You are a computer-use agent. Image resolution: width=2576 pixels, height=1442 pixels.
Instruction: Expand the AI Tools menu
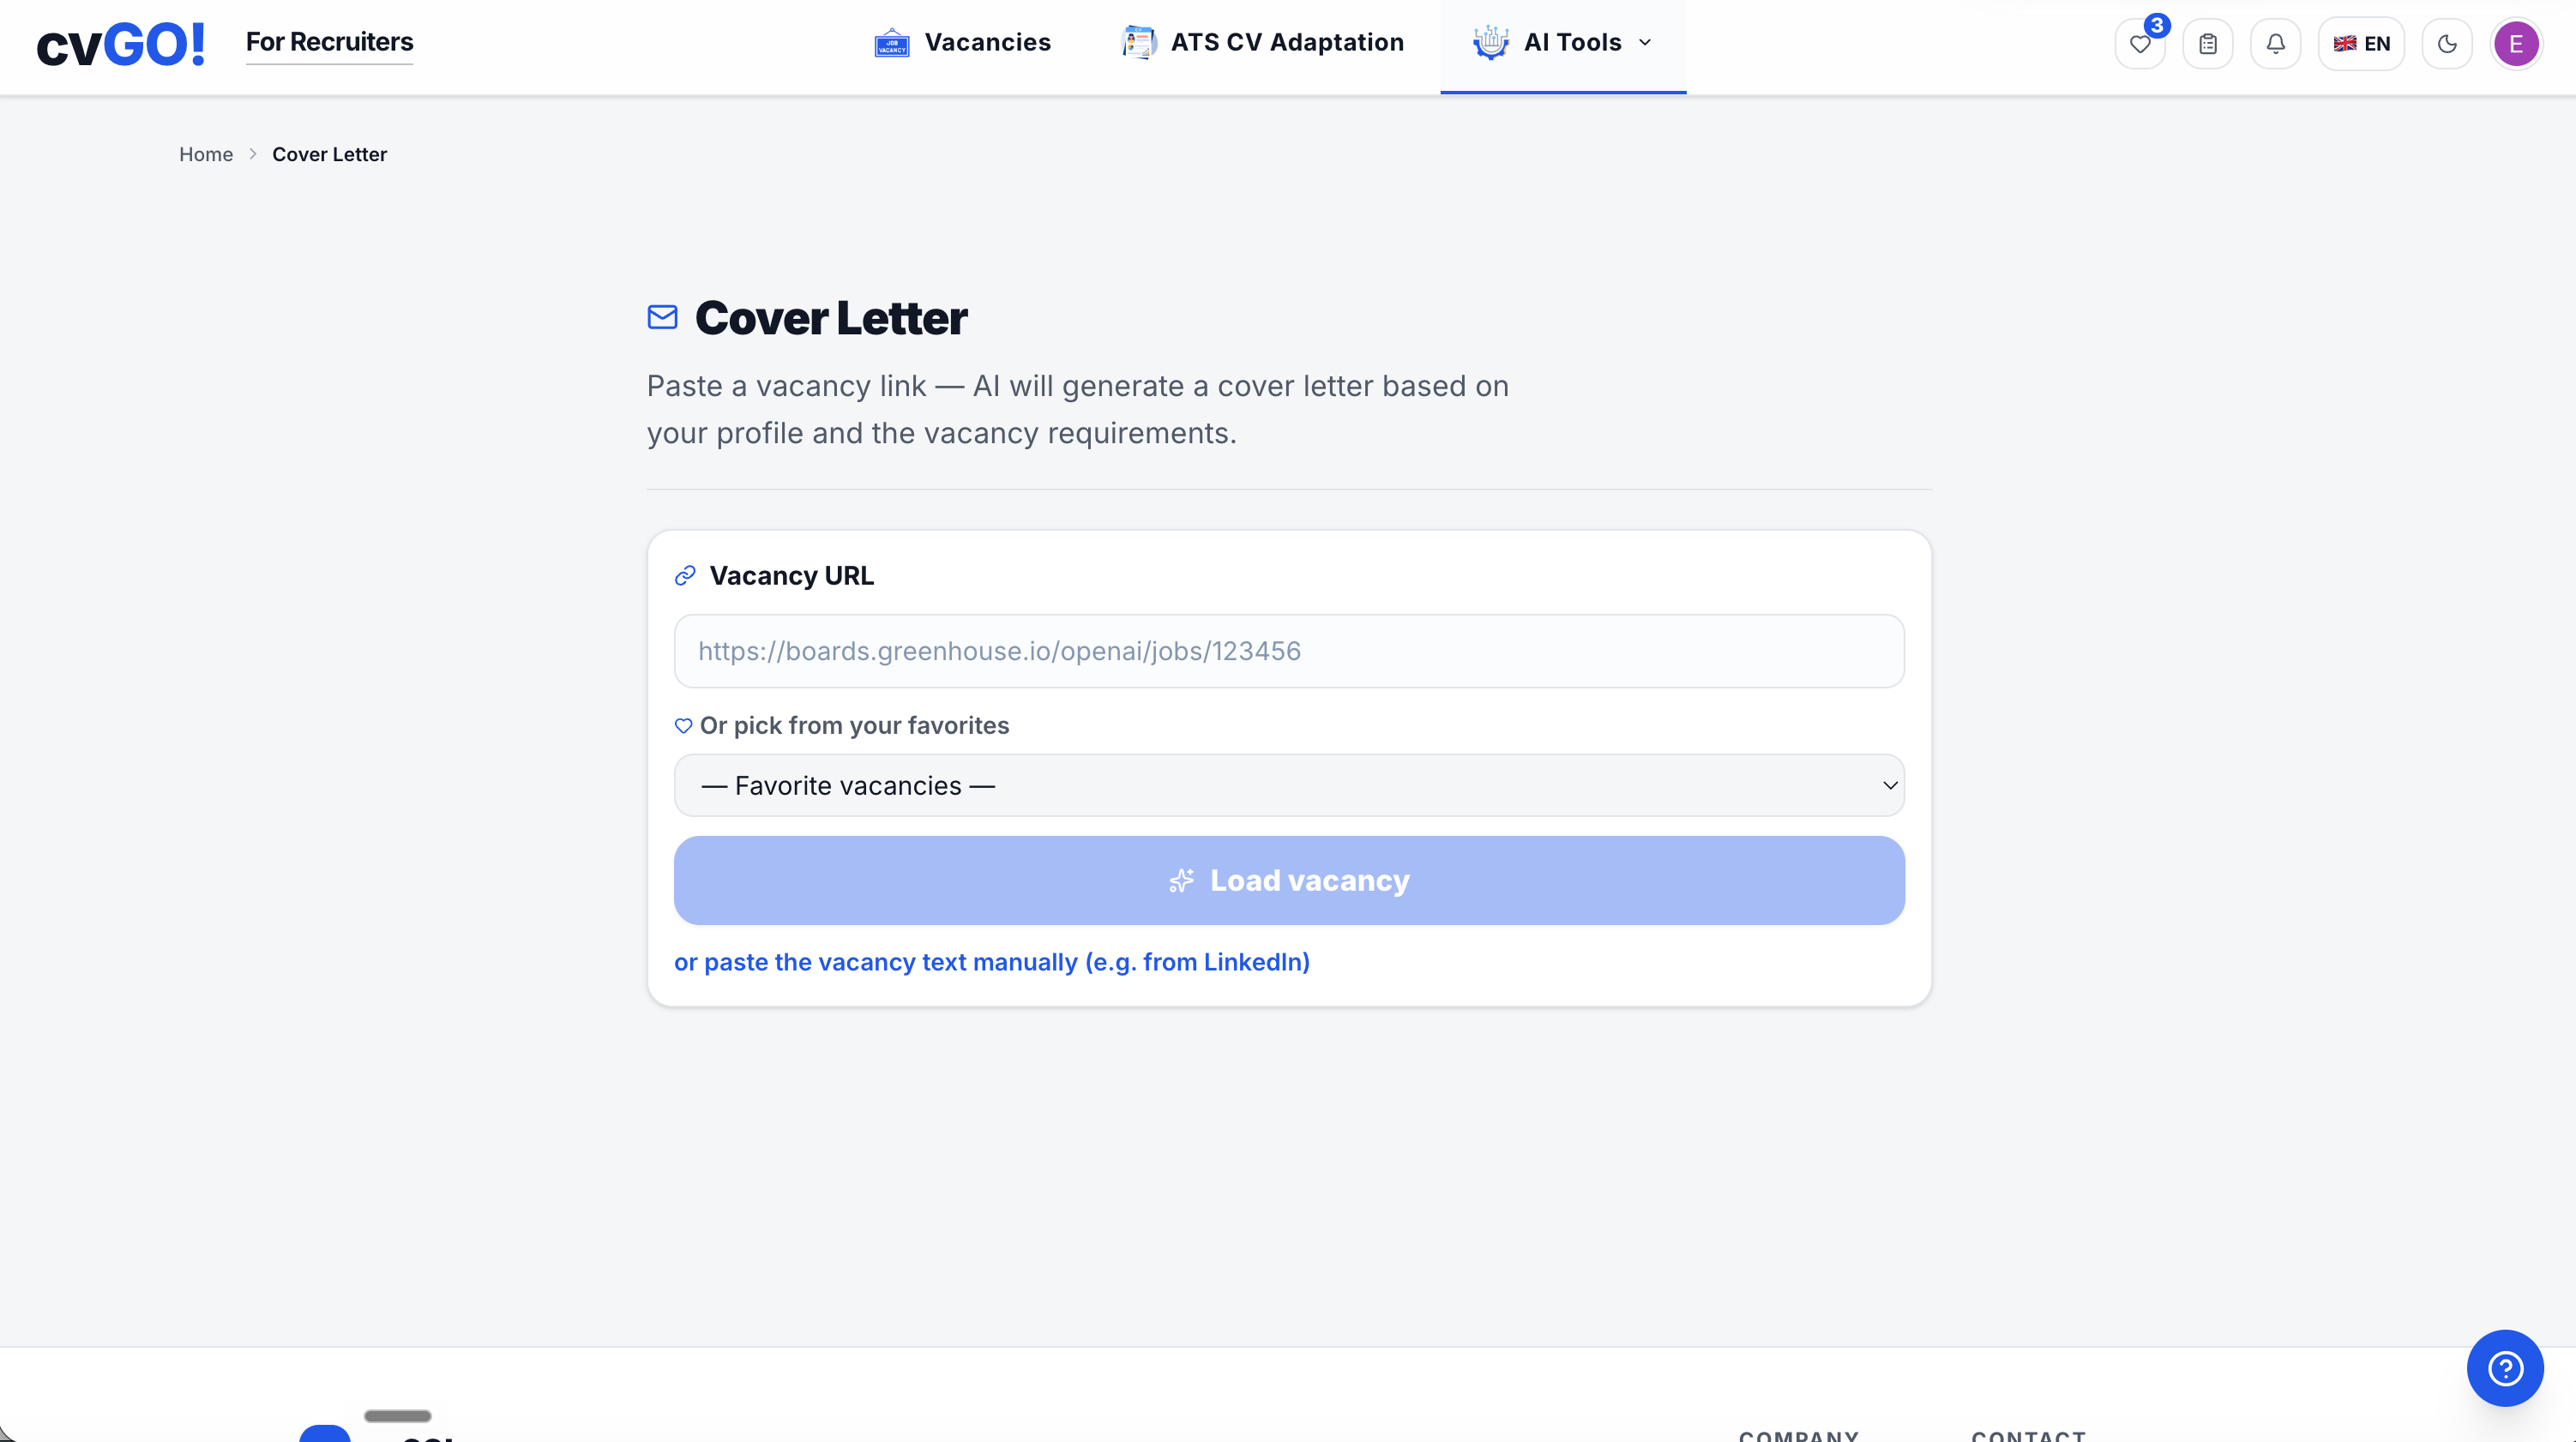(x=1563, y=43)
